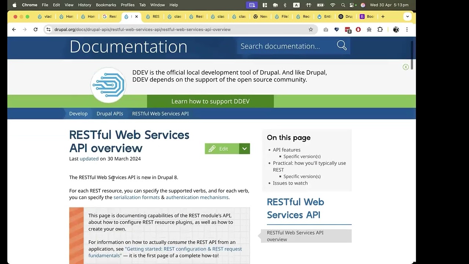Open 'Getting started: REST configuration' link
This screenshot has width=469, height=264.
pos(165,252)
